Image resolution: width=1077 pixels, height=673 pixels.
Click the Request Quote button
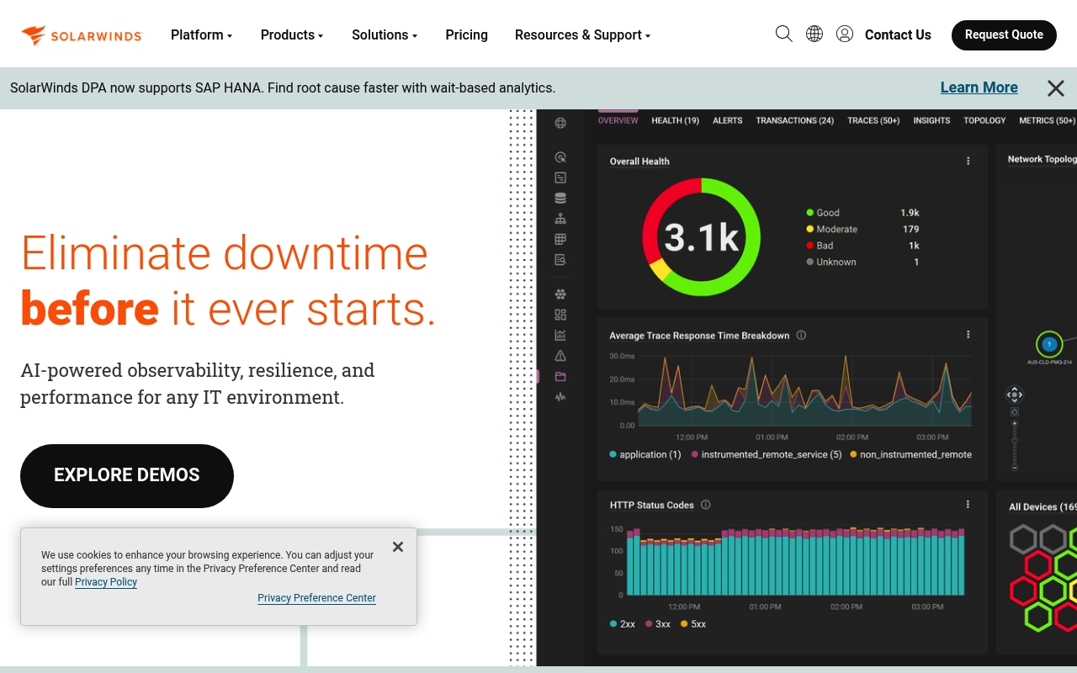(1004, 34)
